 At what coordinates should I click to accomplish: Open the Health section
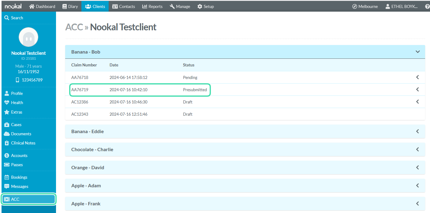point(28,103)
